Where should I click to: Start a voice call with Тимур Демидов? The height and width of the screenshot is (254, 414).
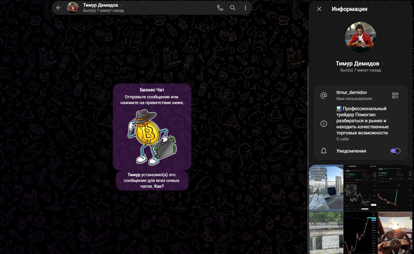(220, 8)
